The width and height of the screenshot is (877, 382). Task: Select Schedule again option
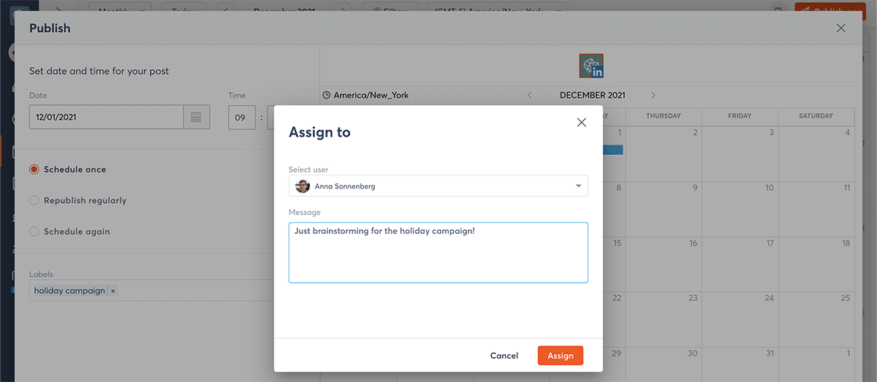34,232
